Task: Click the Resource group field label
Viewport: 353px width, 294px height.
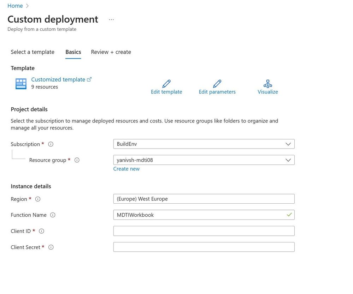Action: [48, 160]
